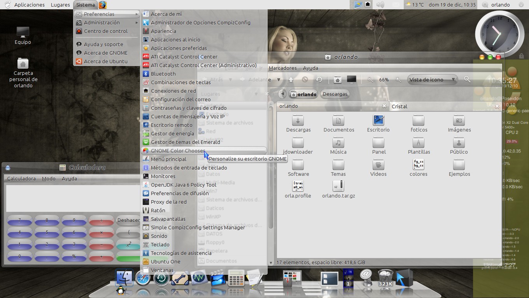Click the Calculadora display field
Viewport: 529px width, 298px height.
pos(73,198)
